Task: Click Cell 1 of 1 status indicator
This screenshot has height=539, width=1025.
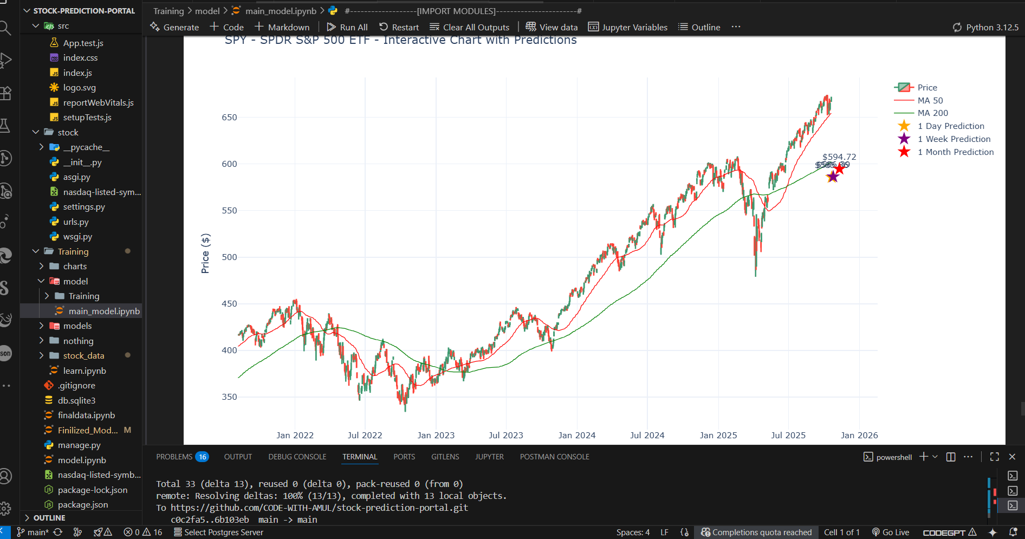Action: 841,532
